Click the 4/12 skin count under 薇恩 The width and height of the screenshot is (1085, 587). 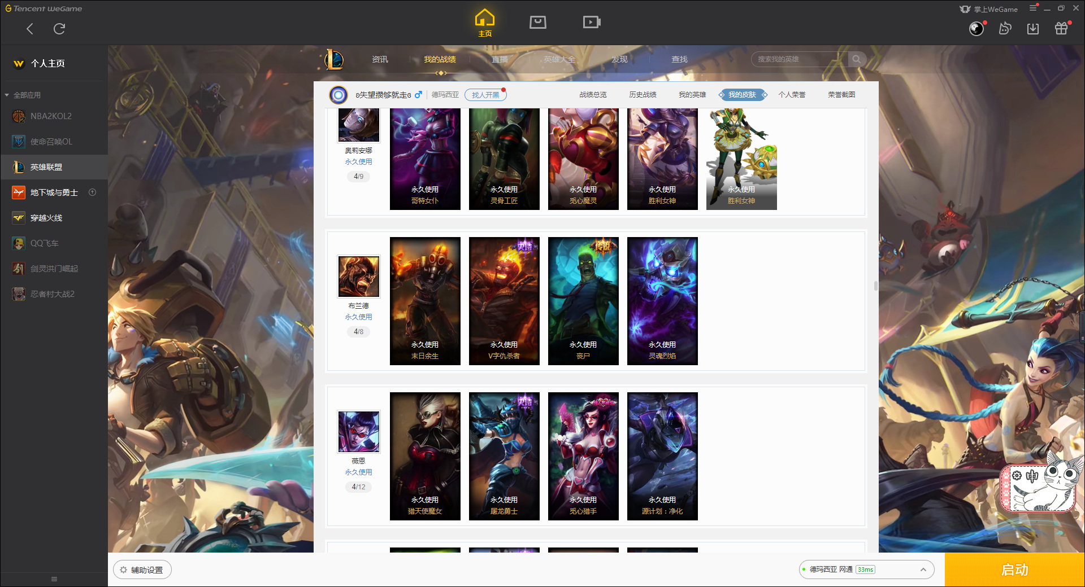coord(358,487)
